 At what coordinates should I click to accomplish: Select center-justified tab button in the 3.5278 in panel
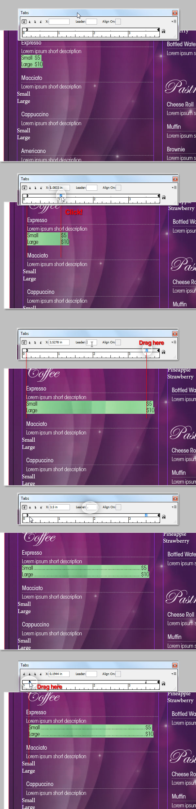pyautogui.click(x=30, y=342)
